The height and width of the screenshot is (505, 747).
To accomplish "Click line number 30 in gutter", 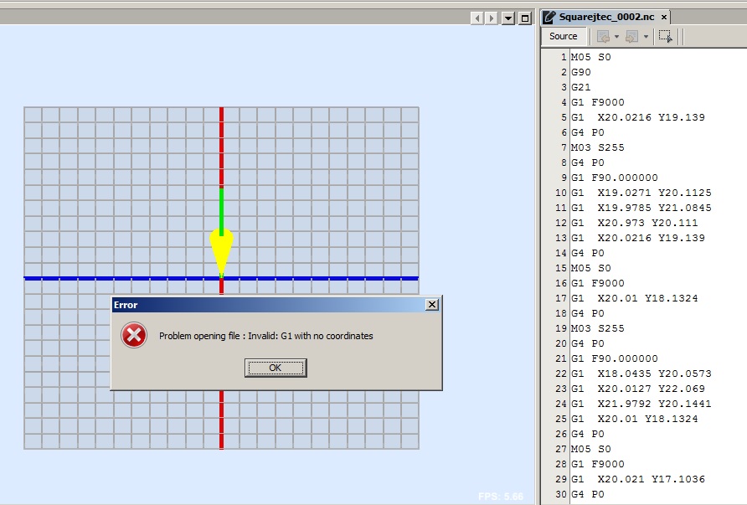I will 561,494.
